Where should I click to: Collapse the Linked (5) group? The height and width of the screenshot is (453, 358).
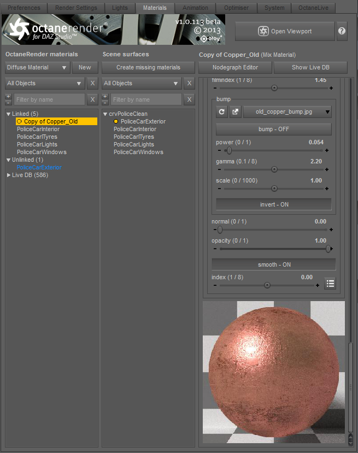point(8,114)
